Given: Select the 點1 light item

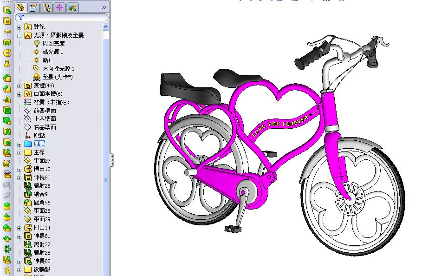Looking at the screenshot, I should (46, 60).
